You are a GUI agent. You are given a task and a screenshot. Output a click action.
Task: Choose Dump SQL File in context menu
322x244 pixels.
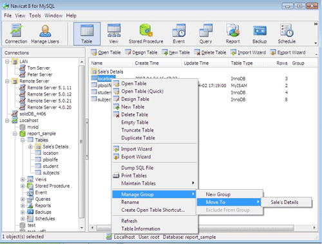[155, 168]
